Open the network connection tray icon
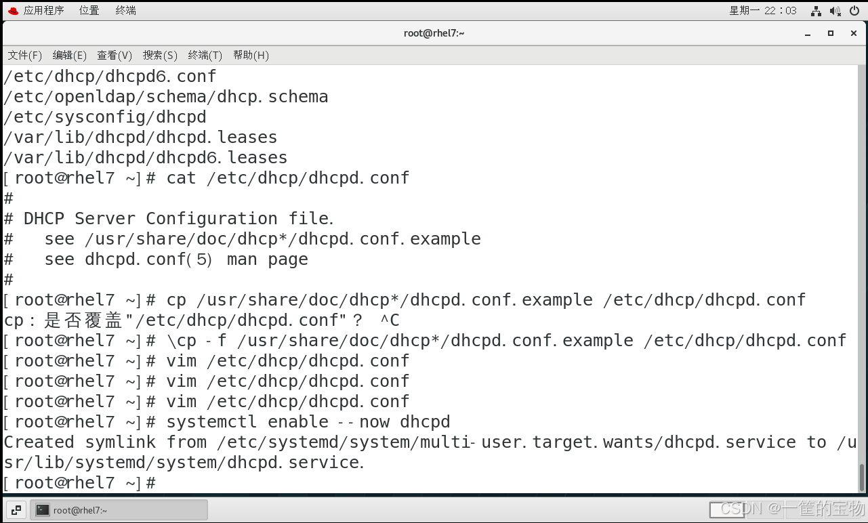The height and width of the screenshot is (523, 868). pos(816,11)
